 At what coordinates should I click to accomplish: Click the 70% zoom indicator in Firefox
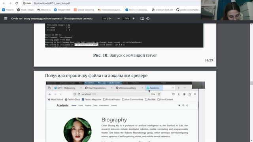(153, 94)
